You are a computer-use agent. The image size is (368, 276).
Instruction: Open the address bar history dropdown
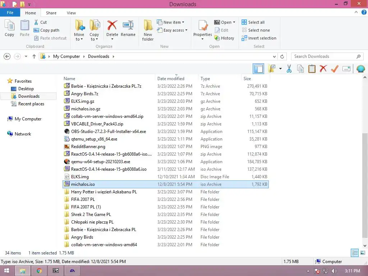(x=274, y=56)
